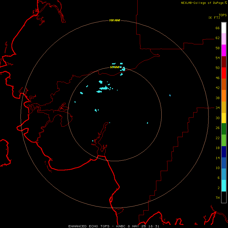Click the 22 legend value
Image resolution: width=228 pixels, height=228 pixels.
[218, 138]
